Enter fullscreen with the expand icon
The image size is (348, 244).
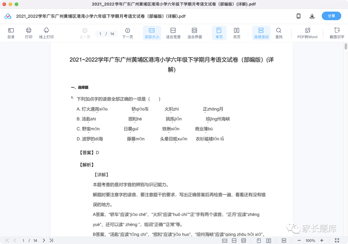coord(337,240)
